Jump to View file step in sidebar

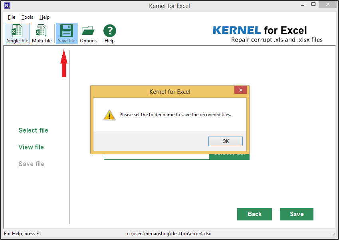tap(31, 147)
